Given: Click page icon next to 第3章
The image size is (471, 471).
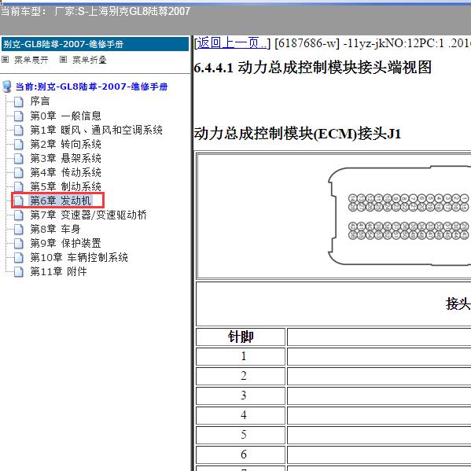Looking at the screenshot, I should [19, 159].
